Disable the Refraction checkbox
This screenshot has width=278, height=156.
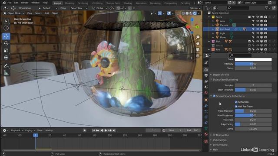pos(236,102)
